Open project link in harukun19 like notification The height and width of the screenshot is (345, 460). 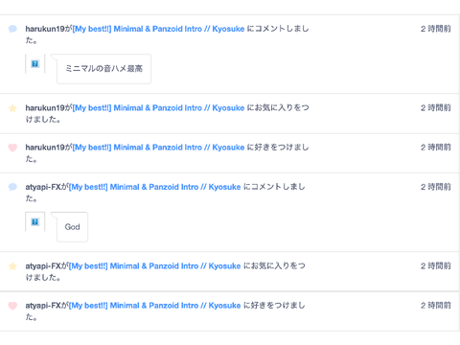pyautogui.click(x=158, y=148)
